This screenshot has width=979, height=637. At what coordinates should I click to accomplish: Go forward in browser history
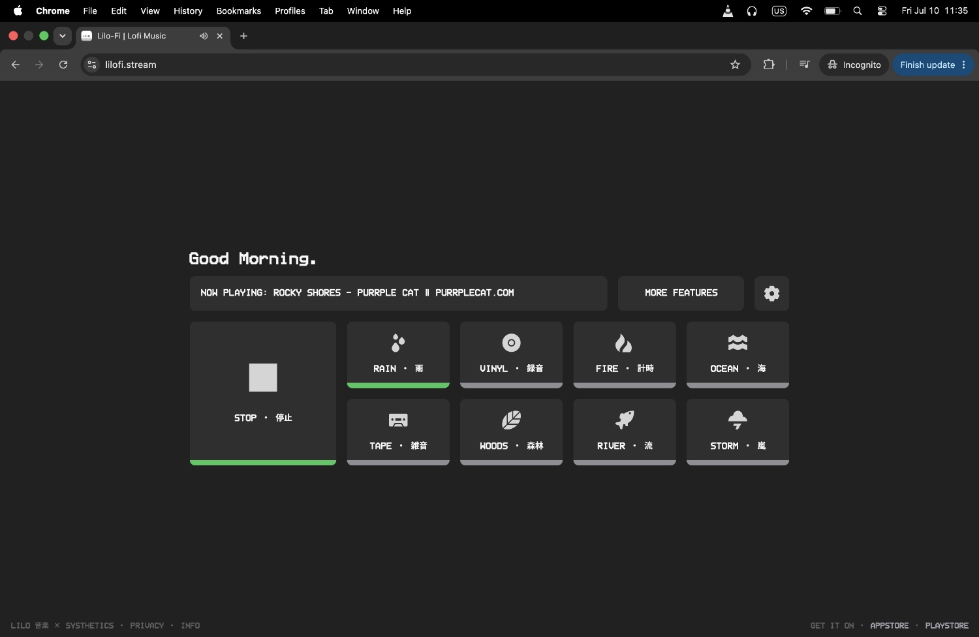(39, 65)
